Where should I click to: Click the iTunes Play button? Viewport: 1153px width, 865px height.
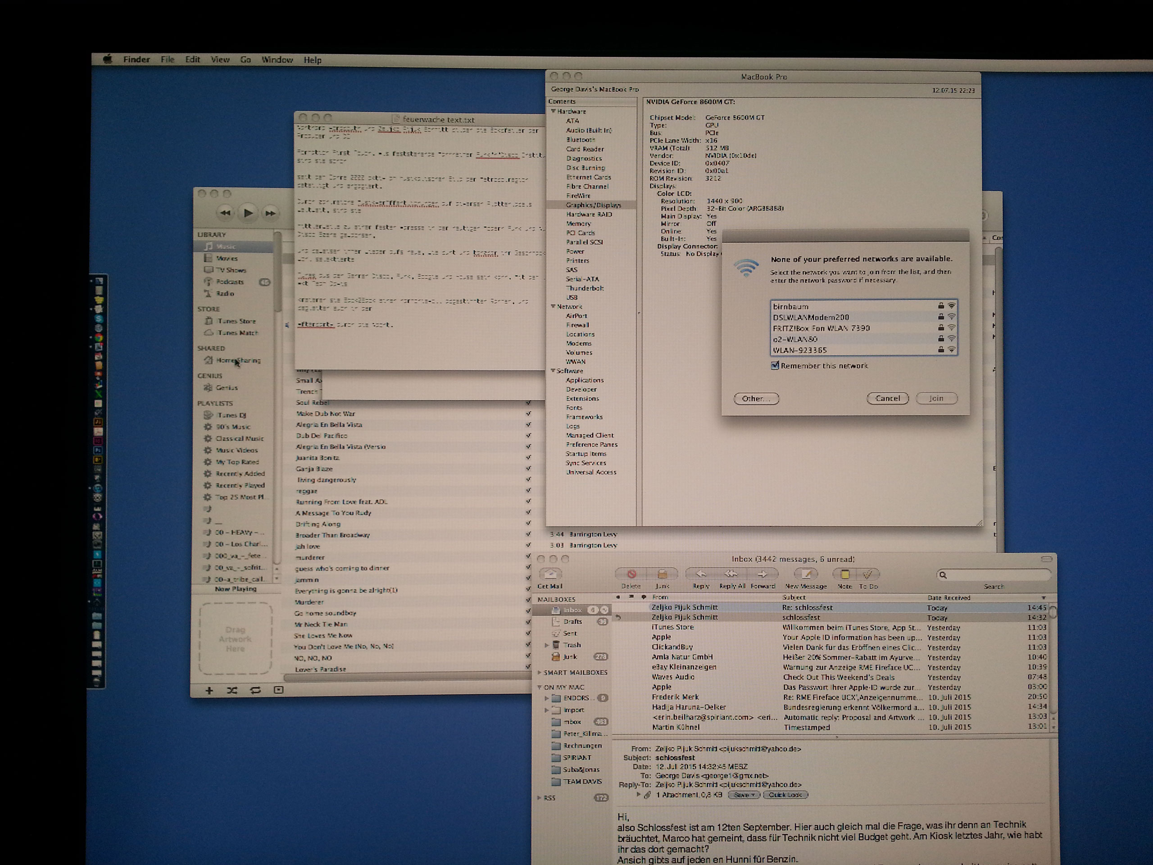point(248,212)
